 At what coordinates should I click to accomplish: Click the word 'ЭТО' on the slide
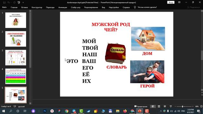72,61
